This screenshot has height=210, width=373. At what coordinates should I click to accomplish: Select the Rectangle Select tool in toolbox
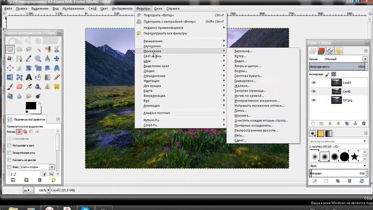[10, 49]
